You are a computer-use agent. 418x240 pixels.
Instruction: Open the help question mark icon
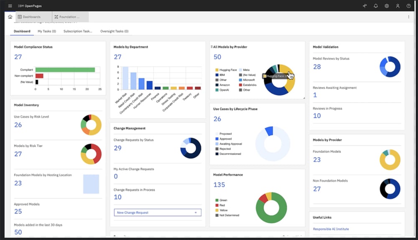click(x=408, y=6)
